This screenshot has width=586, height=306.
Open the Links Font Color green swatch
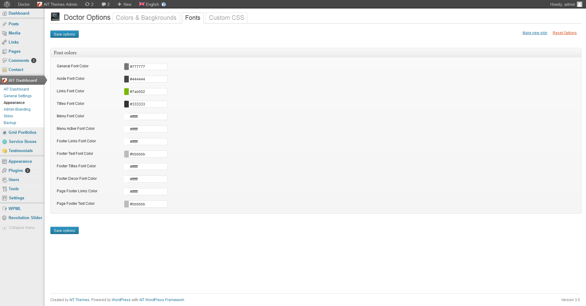click(x=126, y=92)
